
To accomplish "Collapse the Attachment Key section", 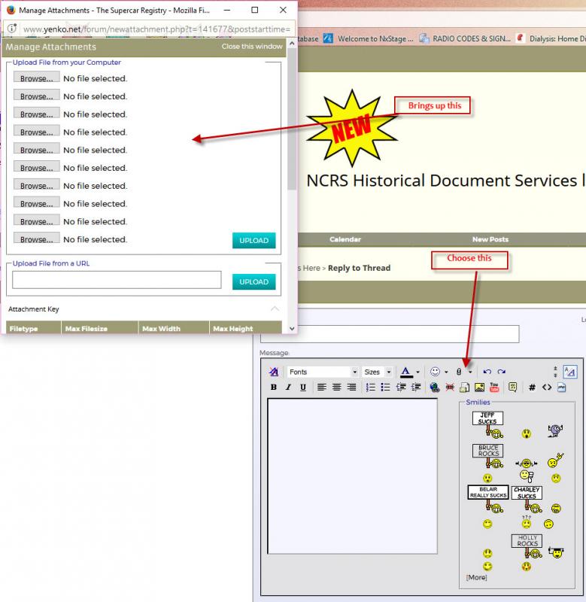I will coord(275,309).
